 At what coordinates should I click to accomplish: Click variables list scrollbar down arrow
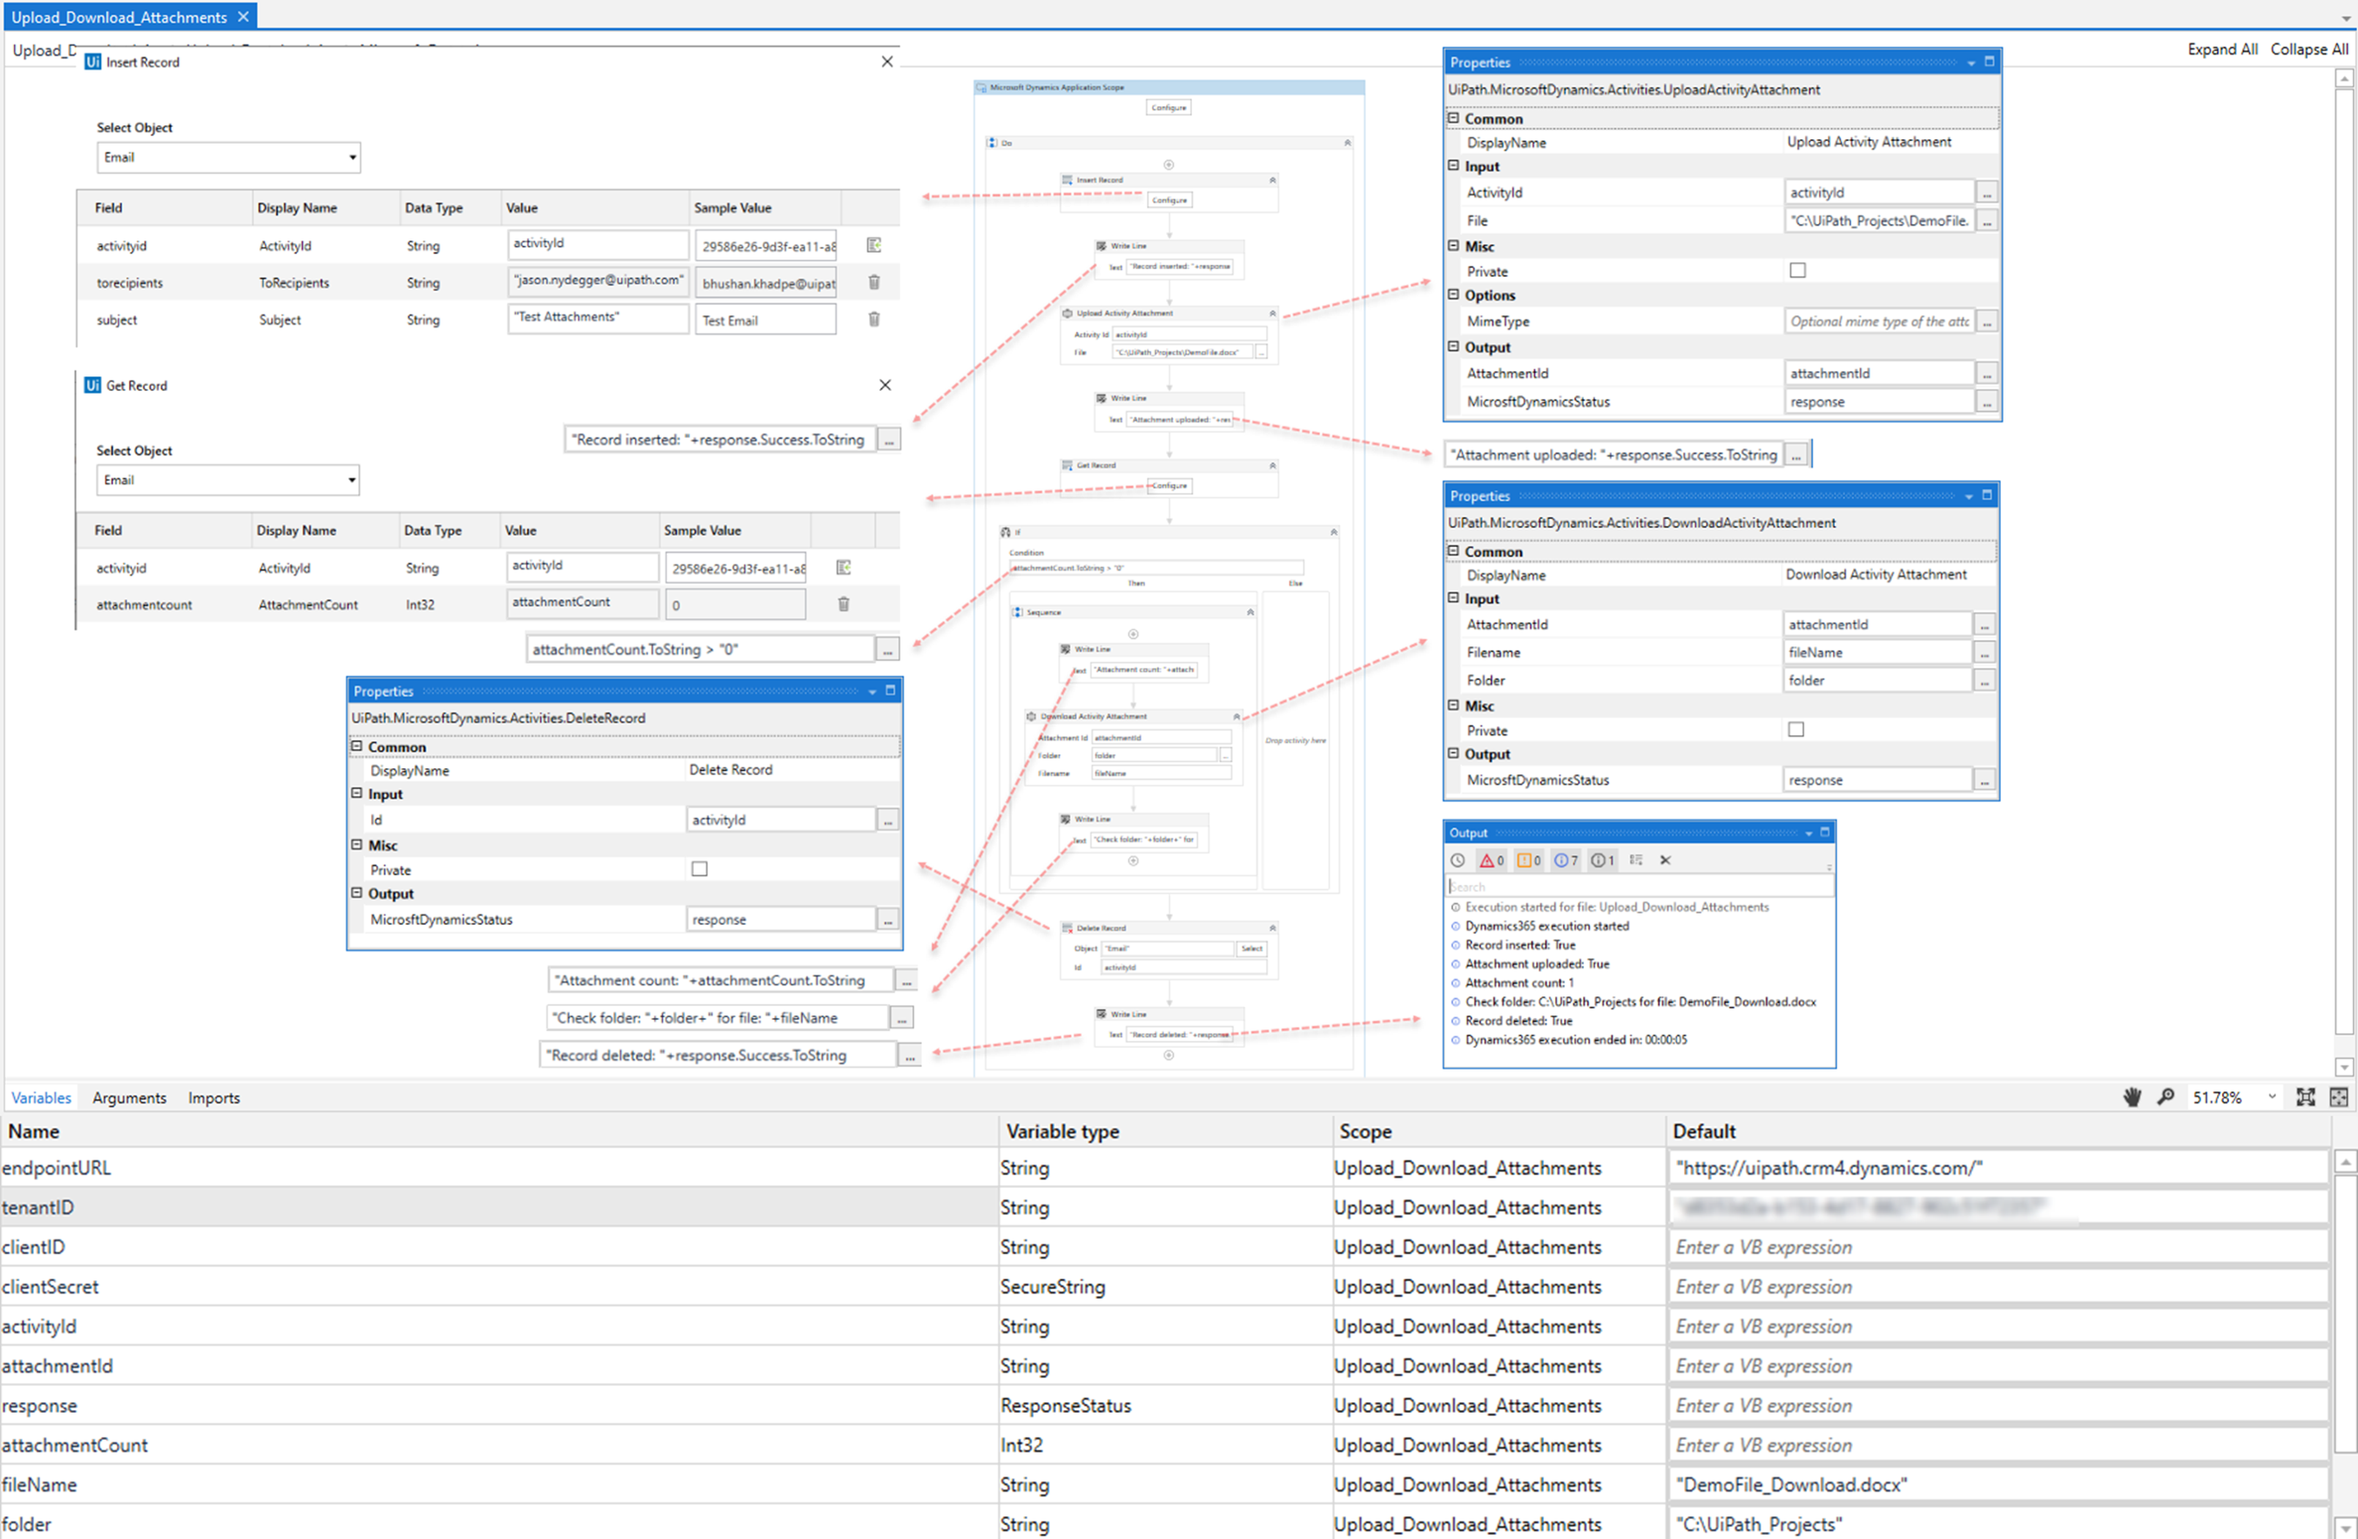pyautogui.click(x=2343, y=1527)
